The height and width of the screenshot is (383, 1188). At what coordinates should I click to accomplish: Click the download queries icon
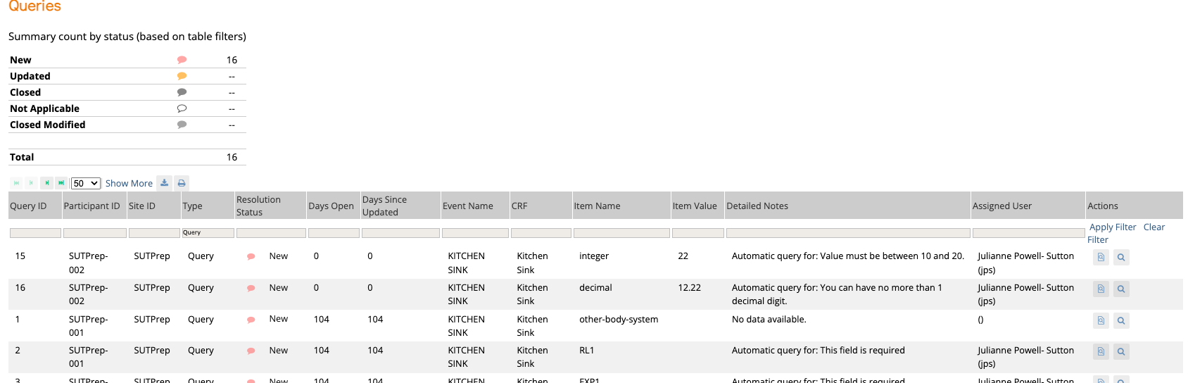coord(164,183)
